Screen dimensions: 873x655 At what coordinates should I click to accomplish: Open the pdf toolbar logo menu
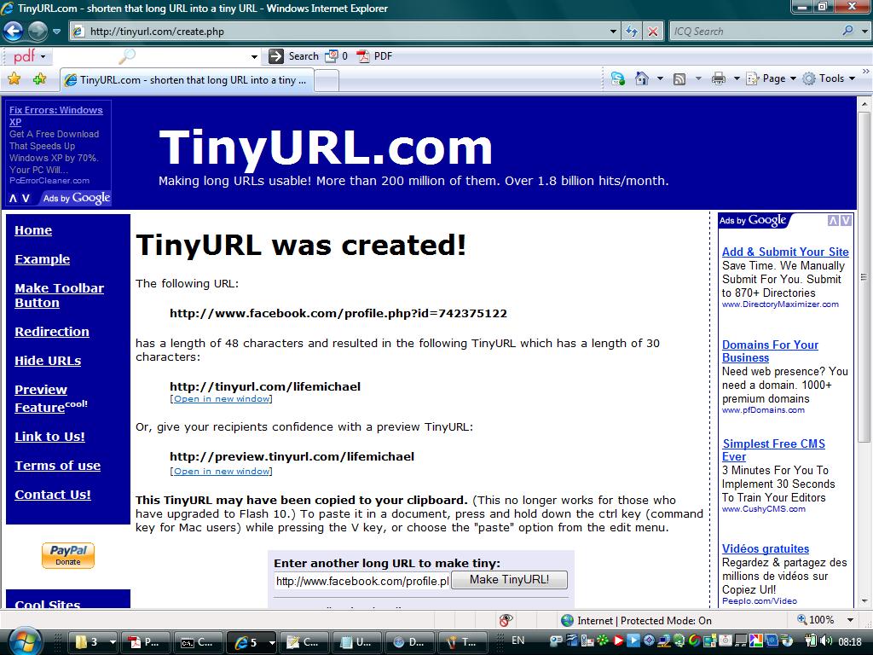(29, 55)
